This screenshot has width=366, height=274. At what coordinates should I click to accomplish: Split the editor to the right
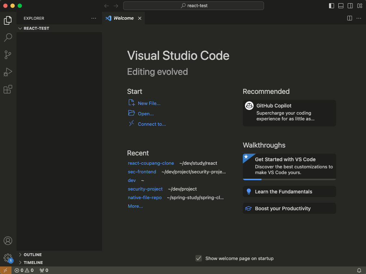pos(350,18)
